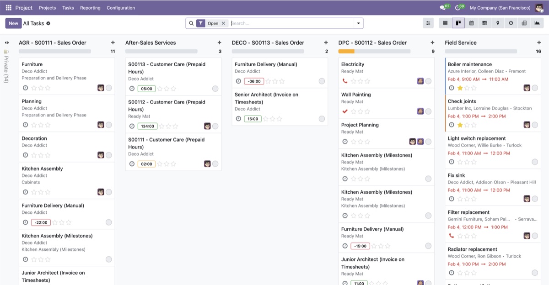Open the Kitchen Assembly Cabinets task card

67,180
